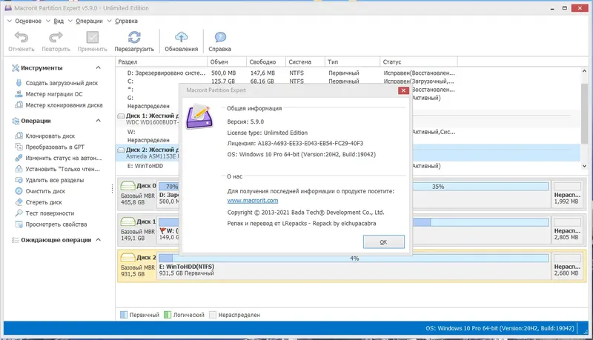Collapse the Ожидающие операции section
The image size is (593, 340).
coord(99,239)
